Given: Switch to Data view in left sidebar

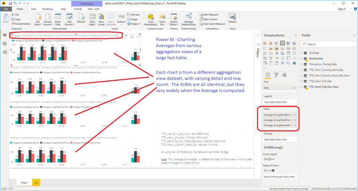Looking at the screenshot, I should (4, 44).
